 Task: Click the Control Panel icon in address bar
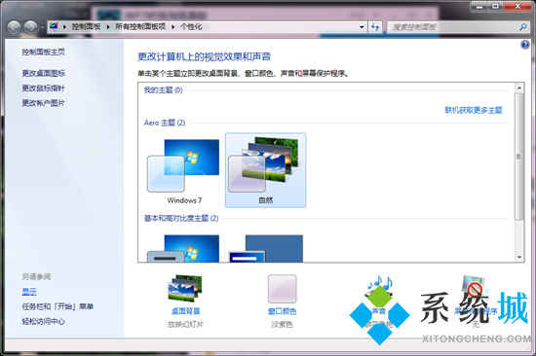pos(54,26)
